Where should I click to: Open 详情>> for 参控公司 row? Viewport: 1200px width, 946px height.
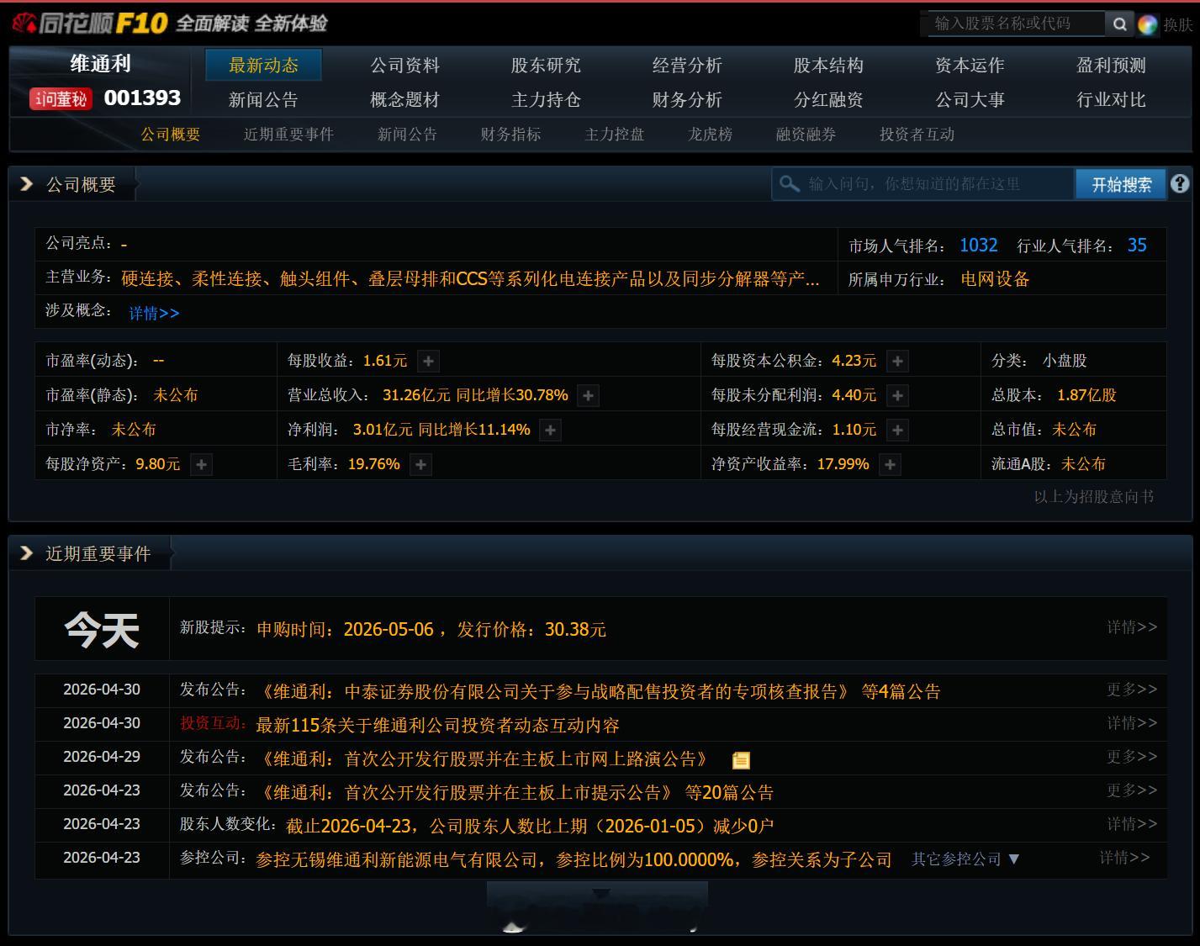pos(1124,858)
